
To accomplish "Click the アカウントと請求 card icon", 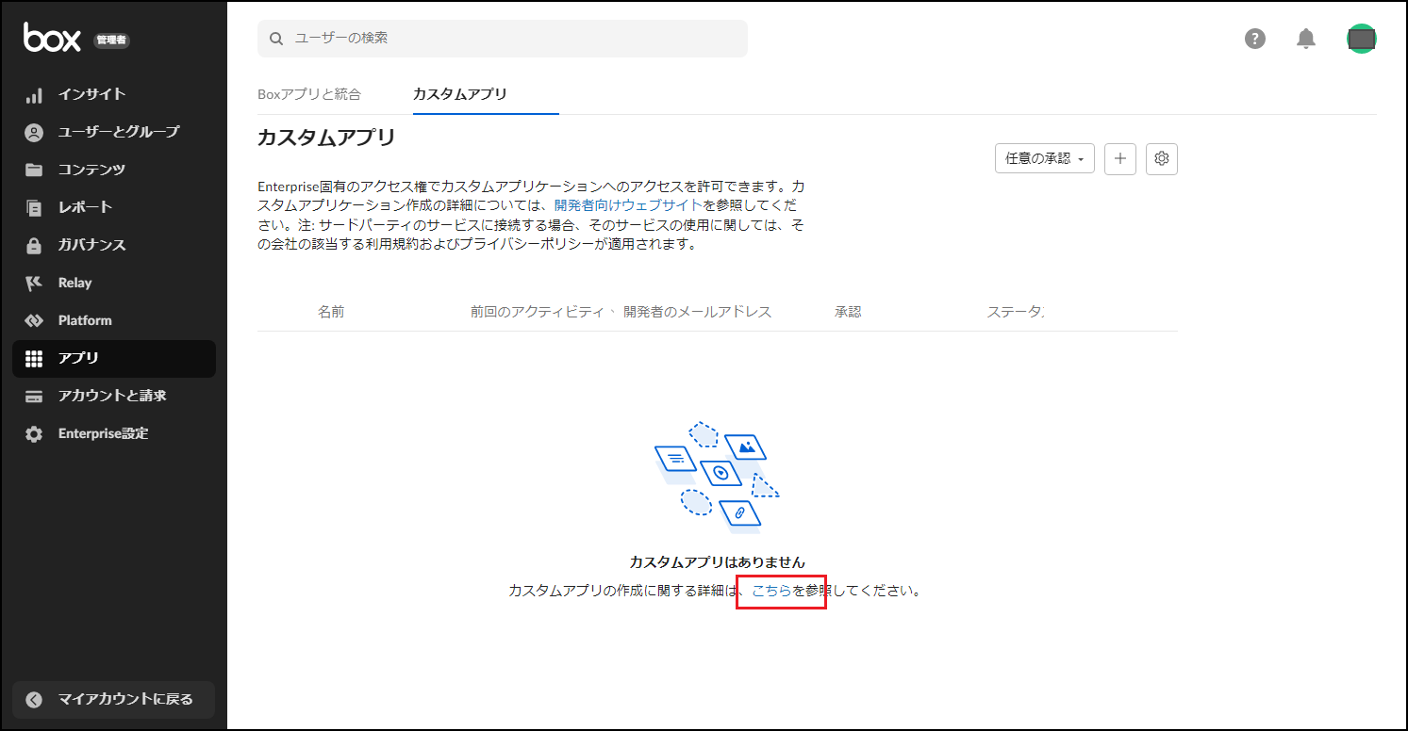I will pyautogui.click(x=34, y=397).
